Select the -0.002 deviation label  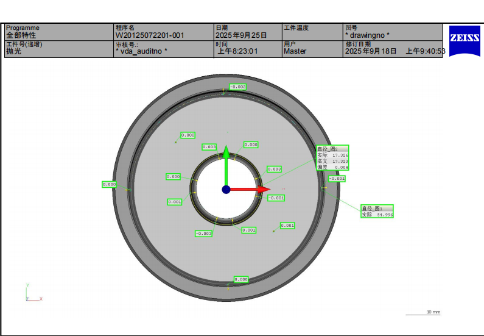click(x=237, y=87)
